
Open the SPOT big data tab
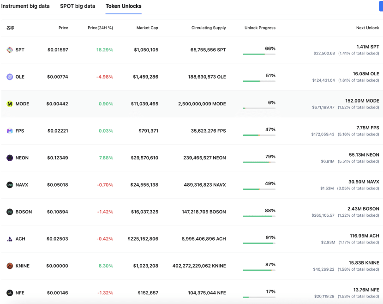click(78, 6)
